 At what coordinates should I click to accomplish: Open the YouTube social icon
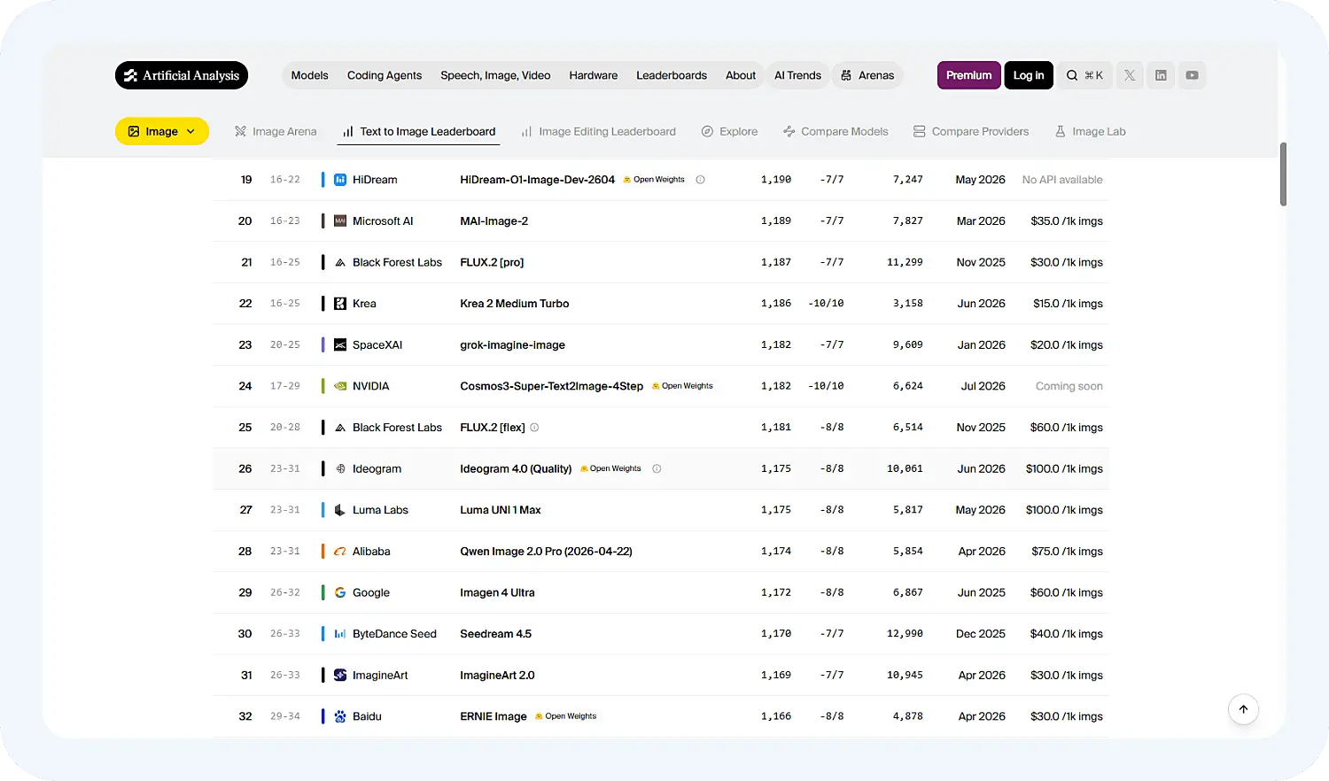tap(1192, 75)
